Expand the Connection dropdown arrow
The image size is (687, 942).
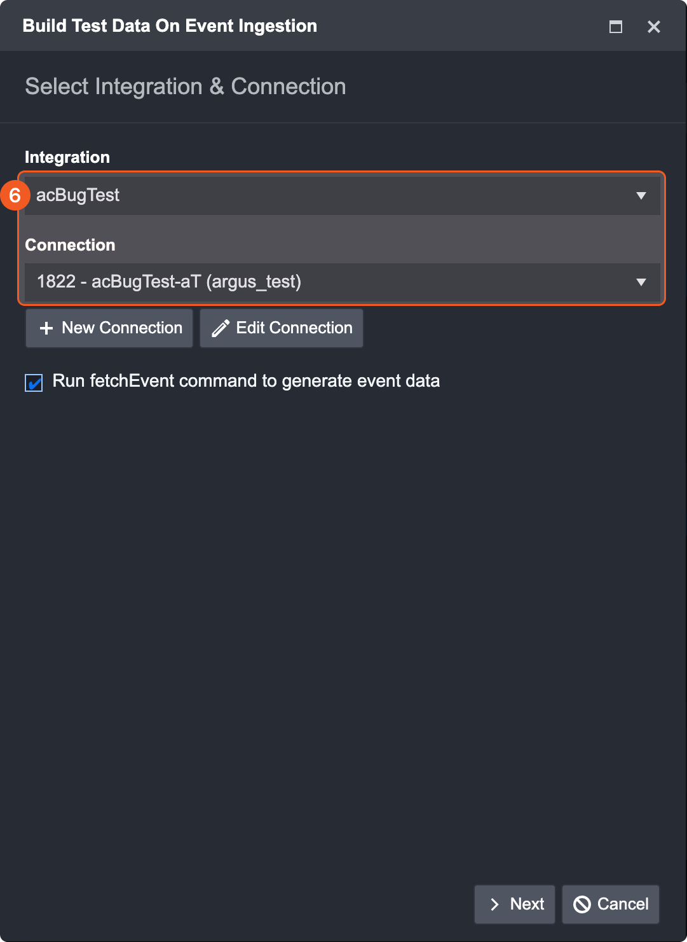point(641,282)
